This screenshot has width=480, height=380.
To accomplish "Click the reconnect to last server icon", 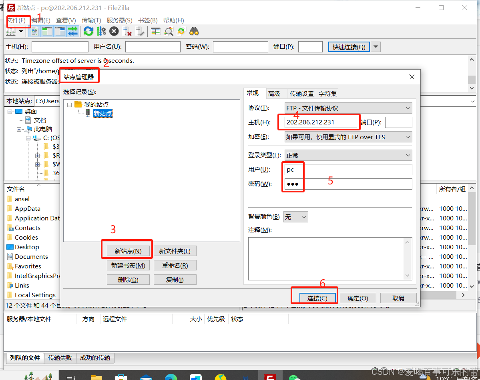I will (x=140, y=32).
